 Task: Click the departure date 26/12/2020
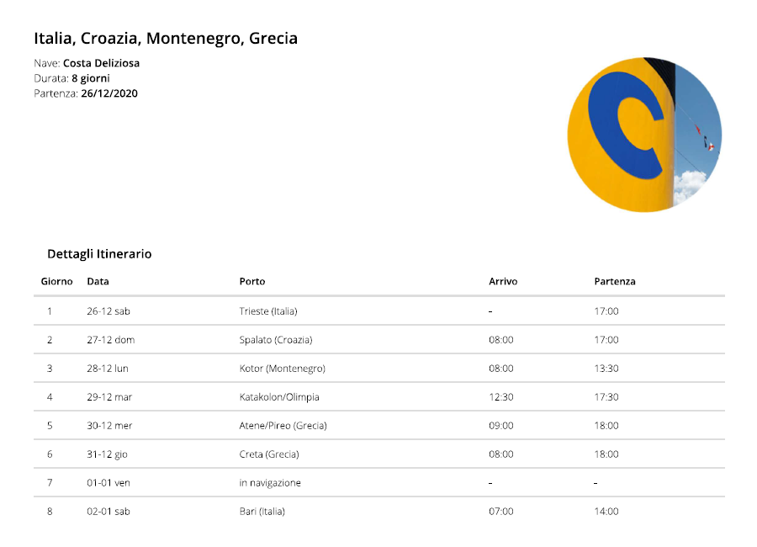coord(109,93)
